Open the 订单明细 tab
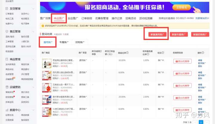Screen dimensions: 215x124 [x=87, y=18]
